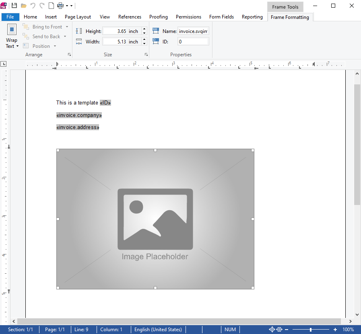The width and height of the screenshot is (361, 334).
Task: Switch to the References tab
Action: [x=130, y=17]
